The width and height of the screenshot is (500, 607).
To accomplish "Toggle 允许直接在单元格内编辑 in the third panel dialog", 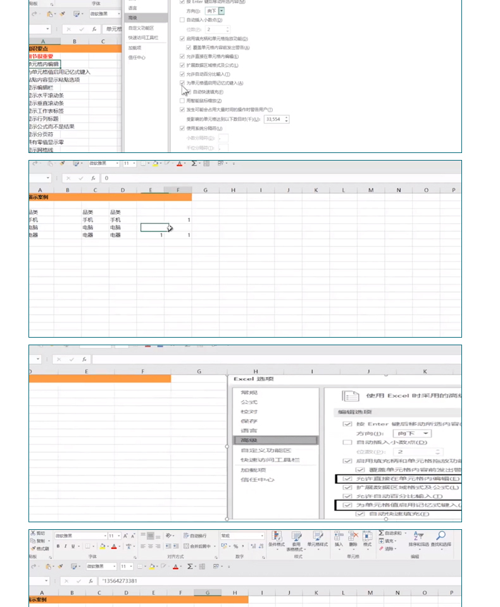I will click(347, 479).
